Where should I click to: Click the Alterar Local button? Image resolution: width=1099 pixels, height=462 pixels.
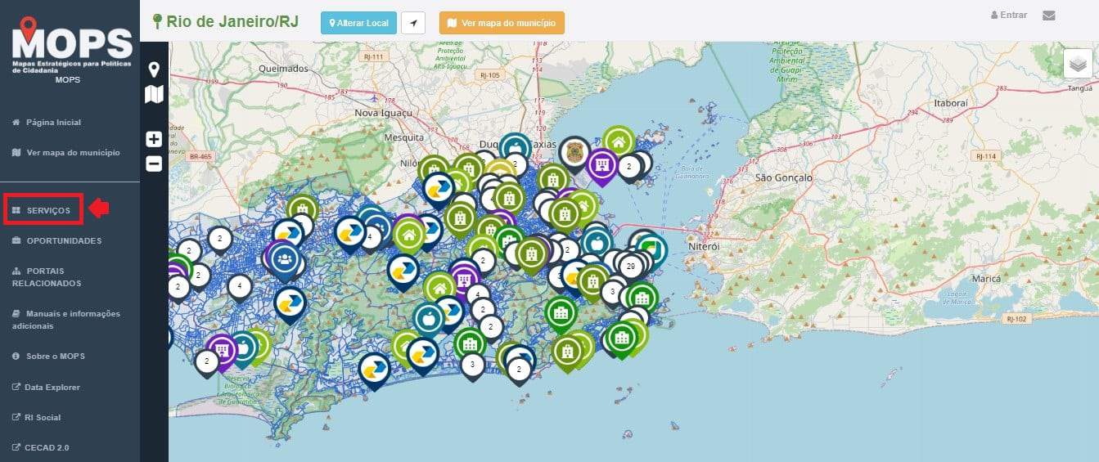pos(359,23)
